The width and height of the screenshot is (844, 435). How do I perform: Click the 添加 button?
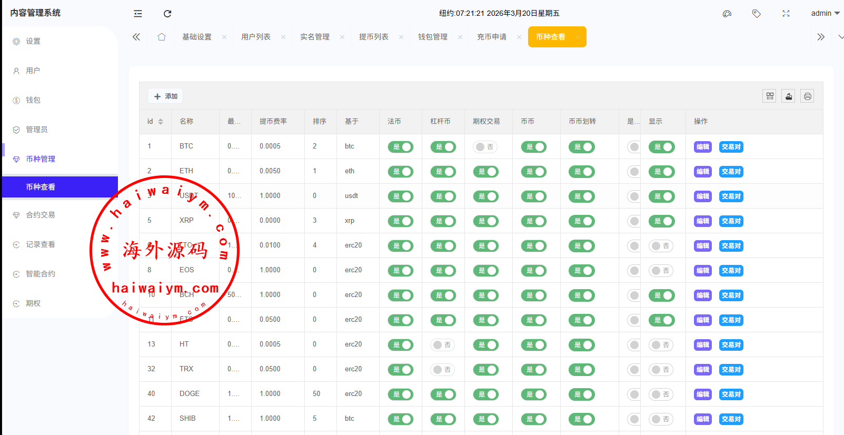click(165, 96)
